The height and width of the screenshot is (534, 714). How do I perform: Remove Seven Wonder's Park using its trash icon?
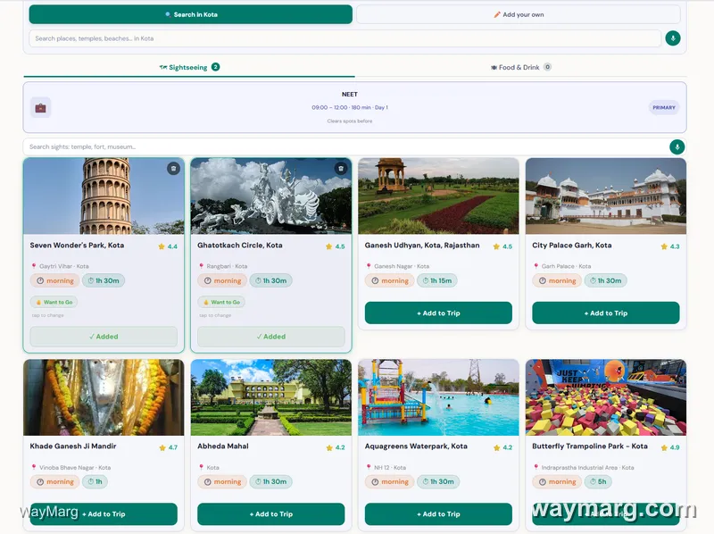click(173, 169)
